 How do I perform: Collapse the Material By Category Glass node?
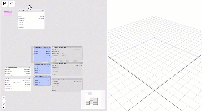click(81, 63)
